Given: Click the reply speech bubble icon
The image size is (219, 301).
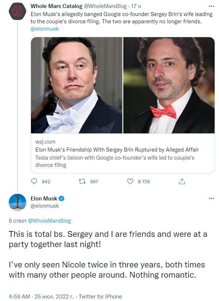Looking at the screenshot, I should coord(34,181).
